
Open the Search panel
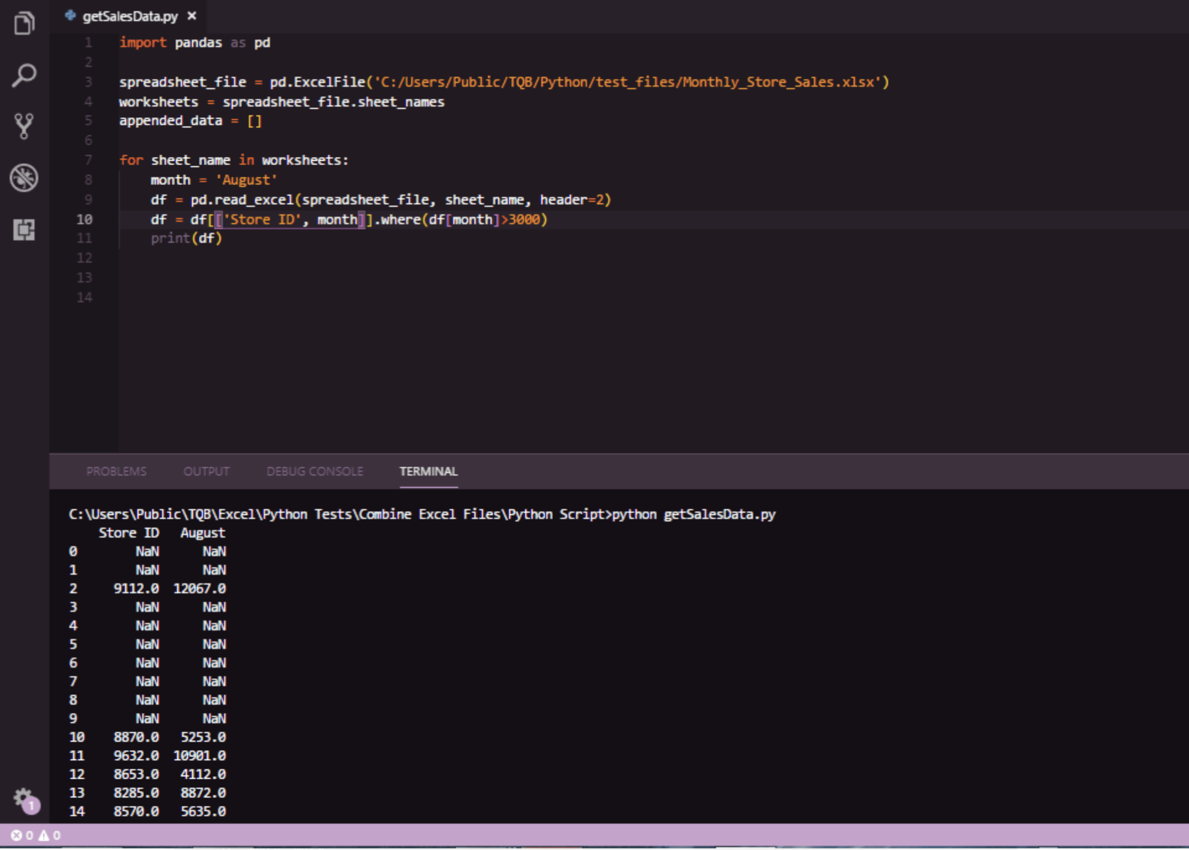pos(24,75)
